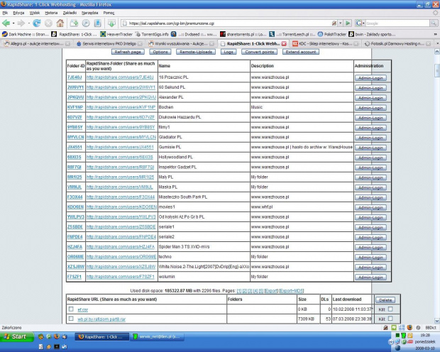Image resolution: width=440 pixels, height=352 pixels.
Task: Click the Options button
Action: pos(160,52)
